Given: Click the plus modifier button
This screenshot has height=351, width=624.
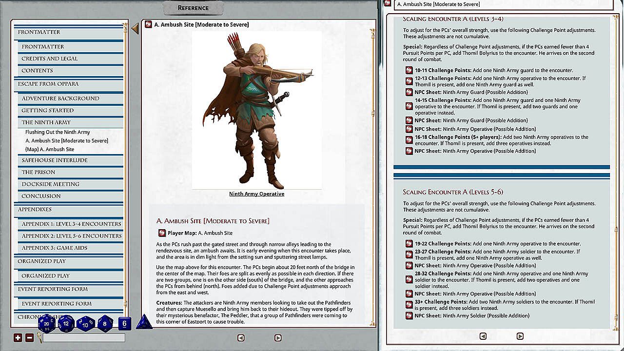Looking at the screenshot, I should [x=18, y=337].
